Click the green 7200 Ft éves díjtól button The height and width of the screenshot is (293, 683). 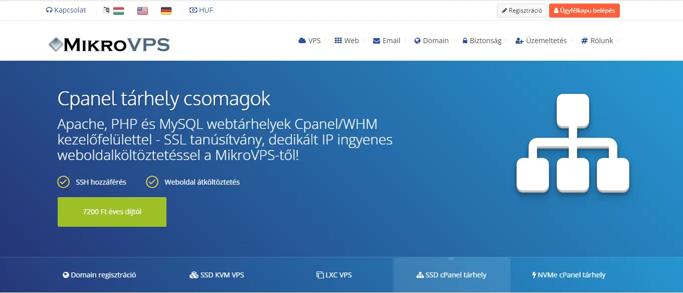tap(112, 212)
